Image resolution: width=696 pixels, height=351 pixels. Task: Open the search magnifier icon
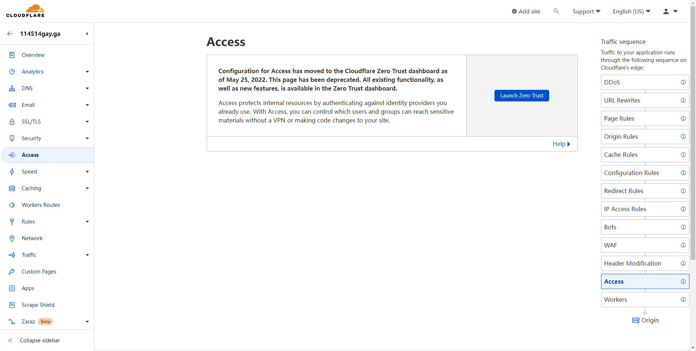(556, 11)
